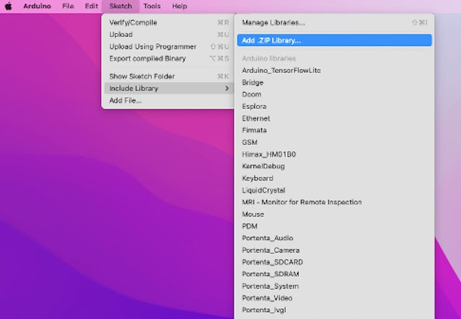Choose Add File... option
461x319 pixels.
click(x=125, y=100)
